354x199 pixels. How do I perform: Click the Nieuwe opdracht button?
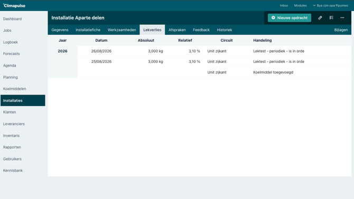point(290,17)
